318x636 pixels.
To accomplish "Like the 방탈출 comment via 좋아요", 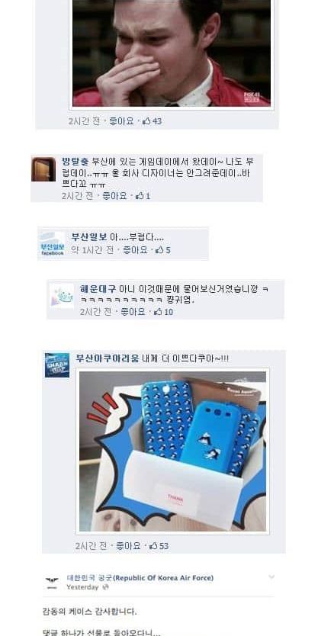I will pos(114,196).
